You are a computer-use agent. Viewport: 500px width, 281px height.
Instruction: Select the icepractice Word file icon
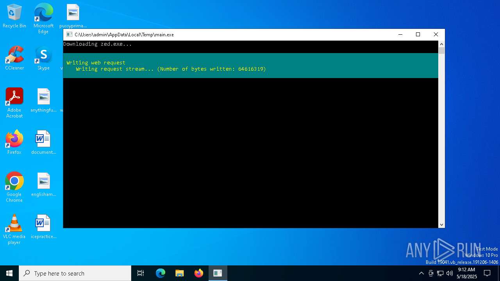[43, 227]
